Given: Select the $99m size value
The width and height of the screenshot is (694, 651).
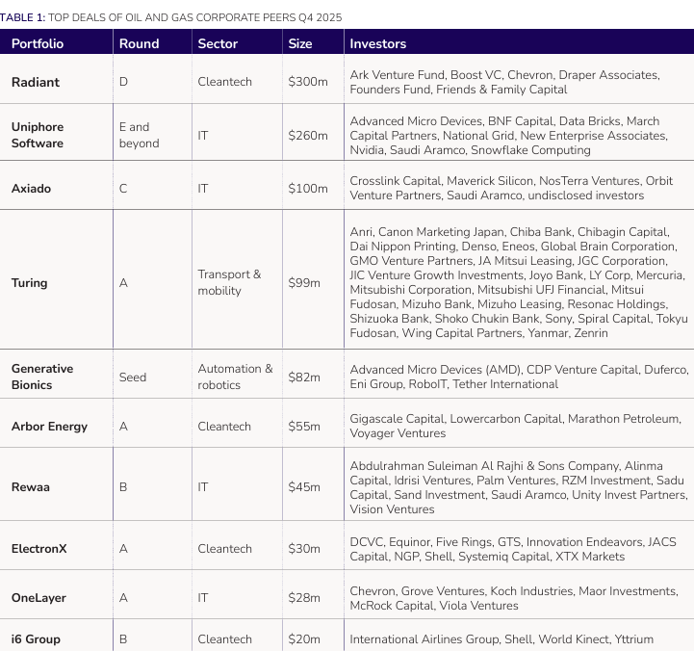Looking at the screenshot, I should tap(304, 283).
